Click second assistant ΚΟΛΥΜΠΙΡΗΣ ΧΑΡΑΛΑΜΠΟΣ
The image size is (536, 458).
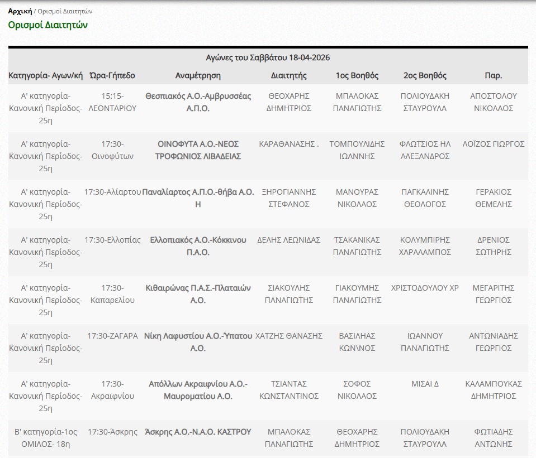click(425, 246)
